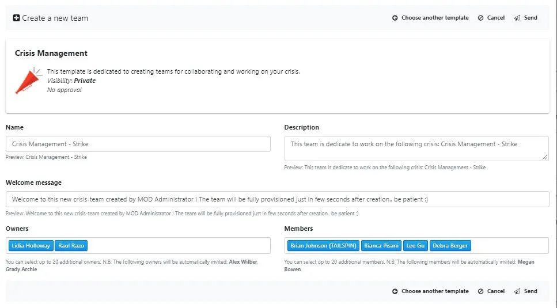
Task: Click the 'Visibility: Private' text
Action: [x=71, y=81]
